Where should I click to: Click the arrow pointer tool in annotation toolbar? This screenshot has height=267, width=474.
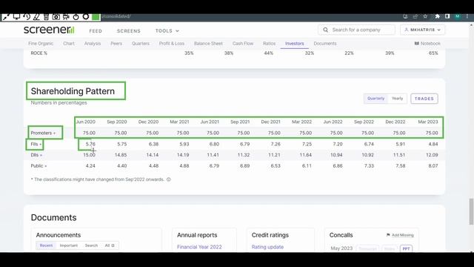(6, 17)
